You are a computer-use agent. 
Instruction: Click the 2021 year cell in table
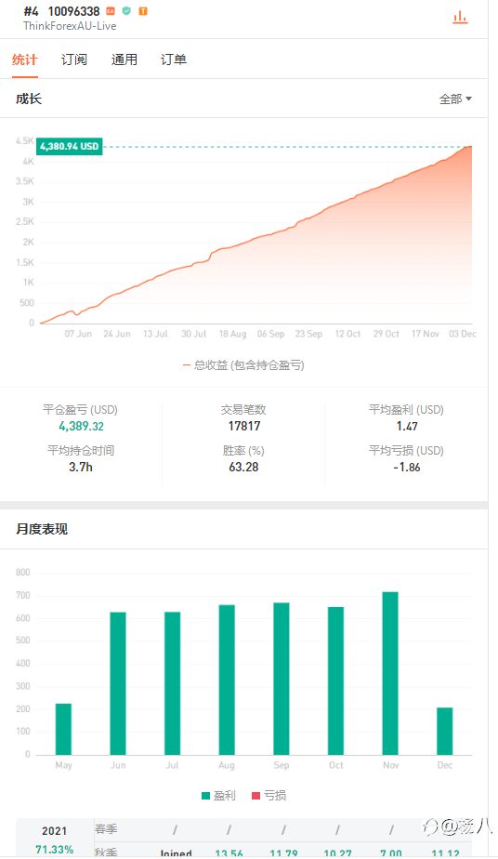[x=54, y=831]
